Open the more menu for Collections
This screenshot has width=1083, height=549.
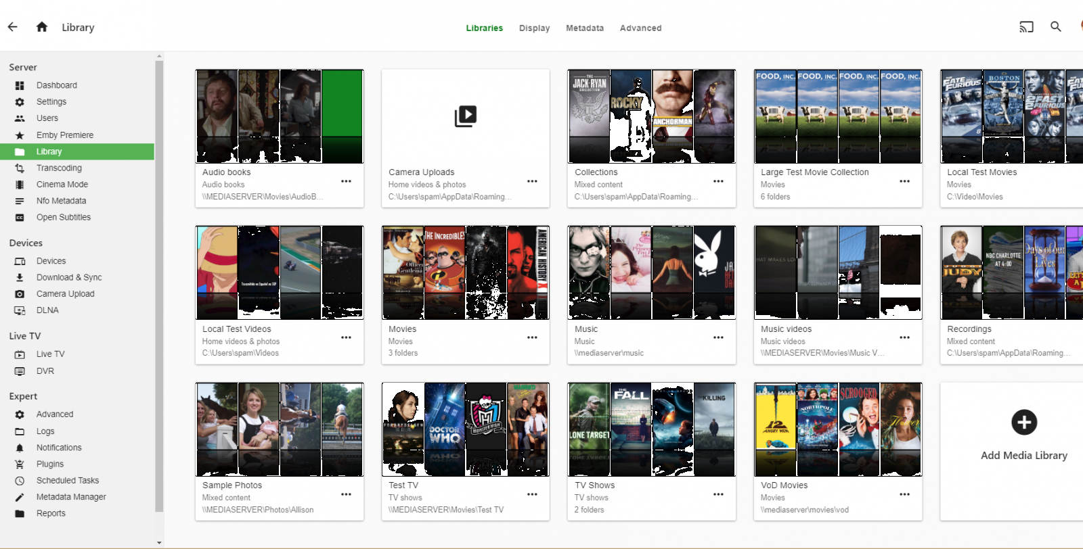point(718,181)
